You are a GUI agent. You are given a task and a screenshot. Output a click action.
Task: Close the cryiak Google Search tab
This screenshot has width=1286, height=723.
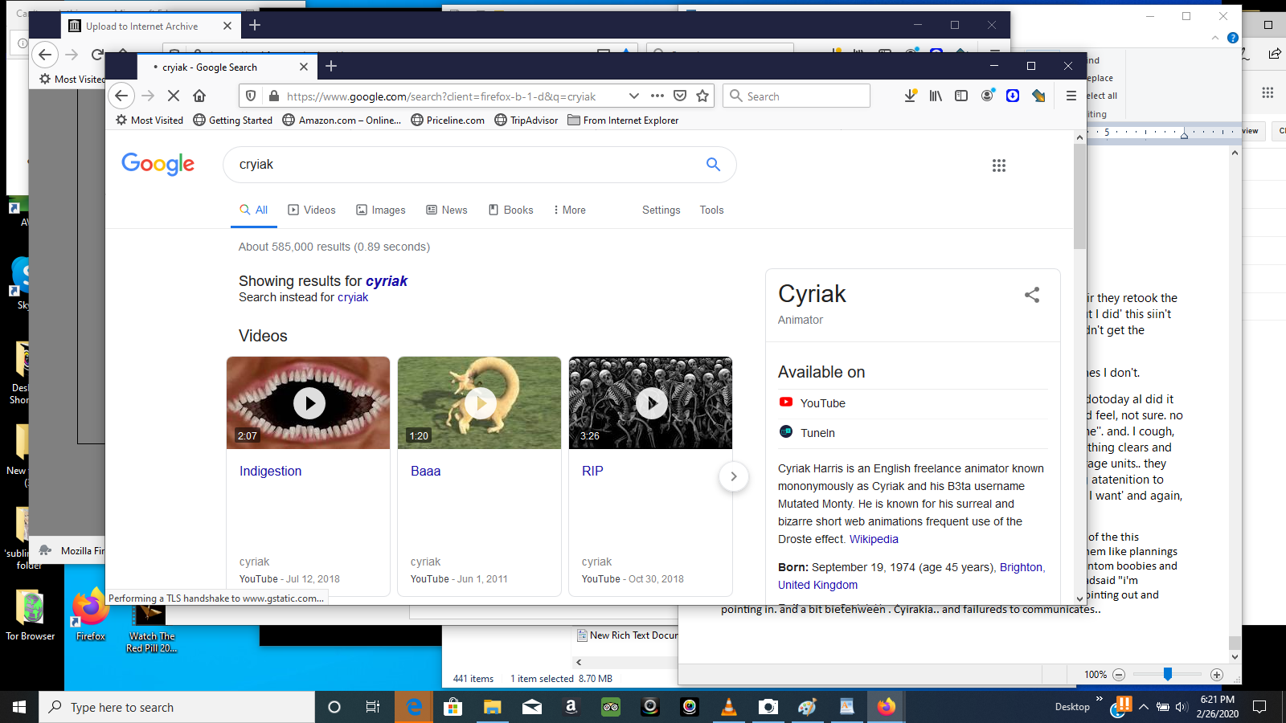303,67
